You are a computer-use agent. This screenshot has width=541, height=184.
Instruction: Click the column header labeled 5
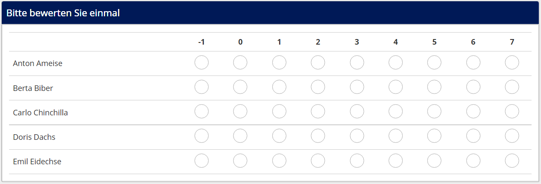click(435, 42)
